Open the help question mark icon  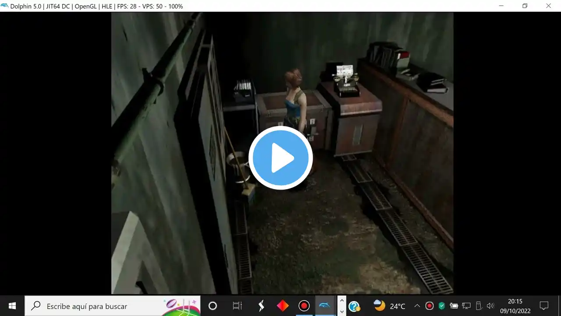coord(354,306)
